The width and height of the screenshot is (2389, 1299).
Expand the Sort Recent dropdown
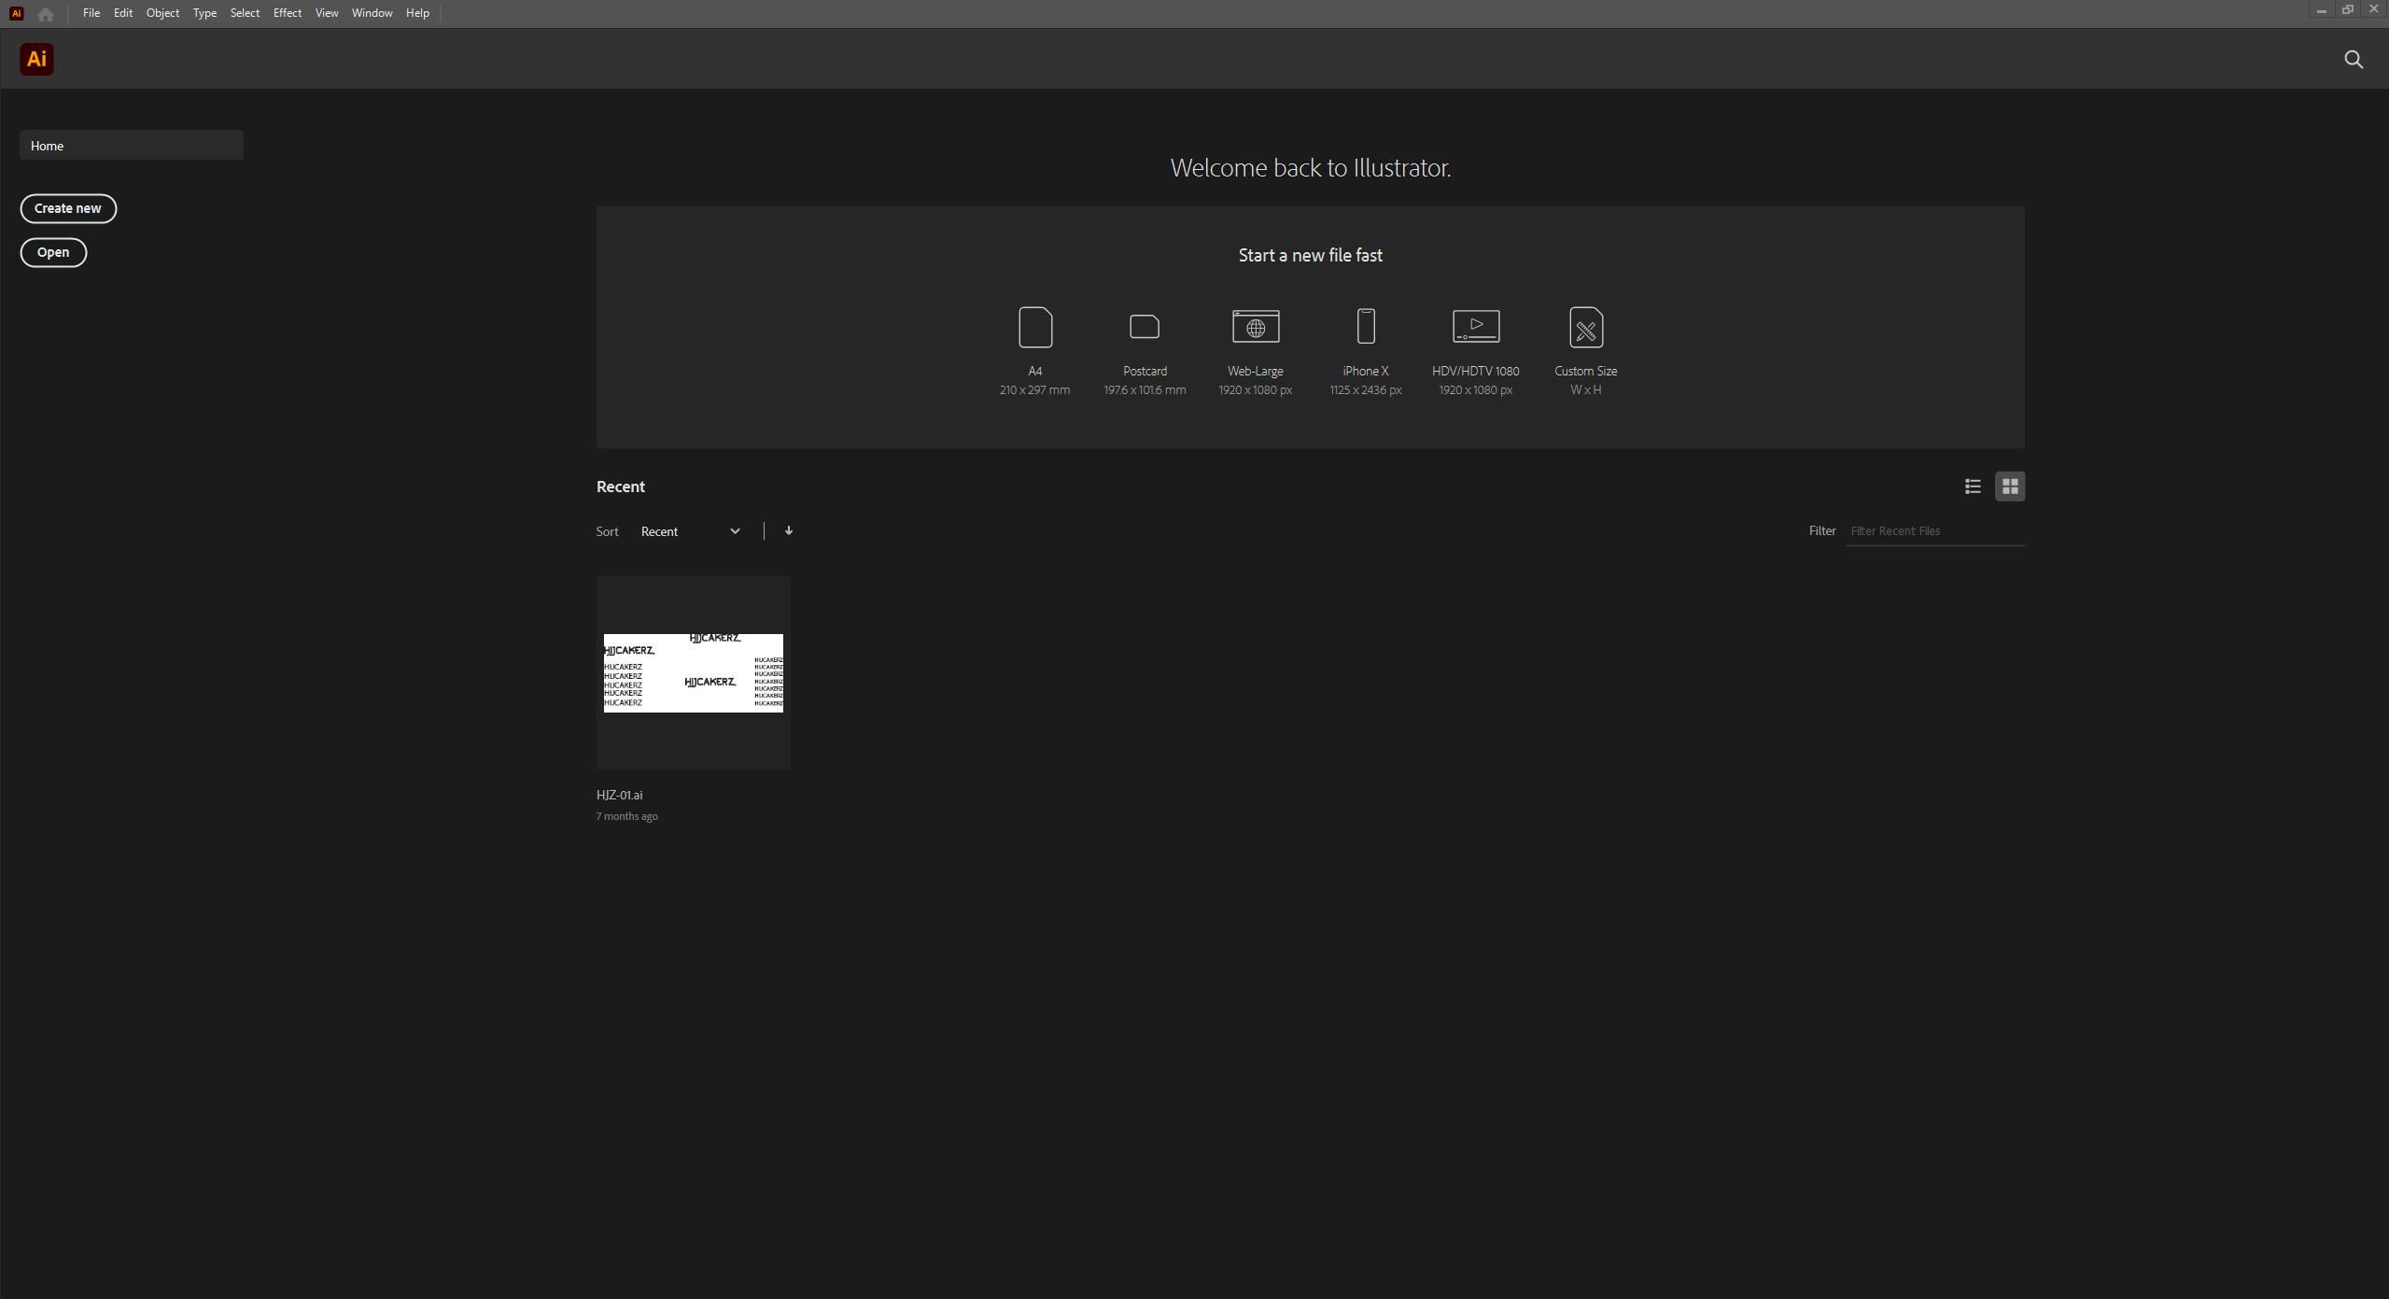(x=691, y=531)
